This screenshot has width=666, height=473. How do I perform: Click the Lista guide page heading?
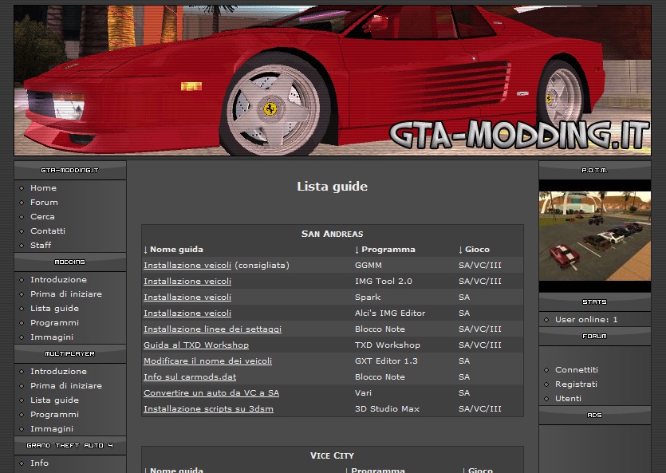click(332, 187)
